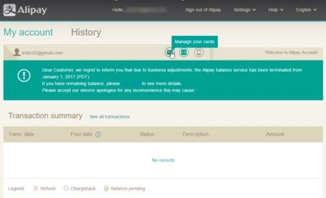The width and height of the screenshot is (326, 198).
Task: Click the Balance pending lock icon
Action: pos(106,189)
